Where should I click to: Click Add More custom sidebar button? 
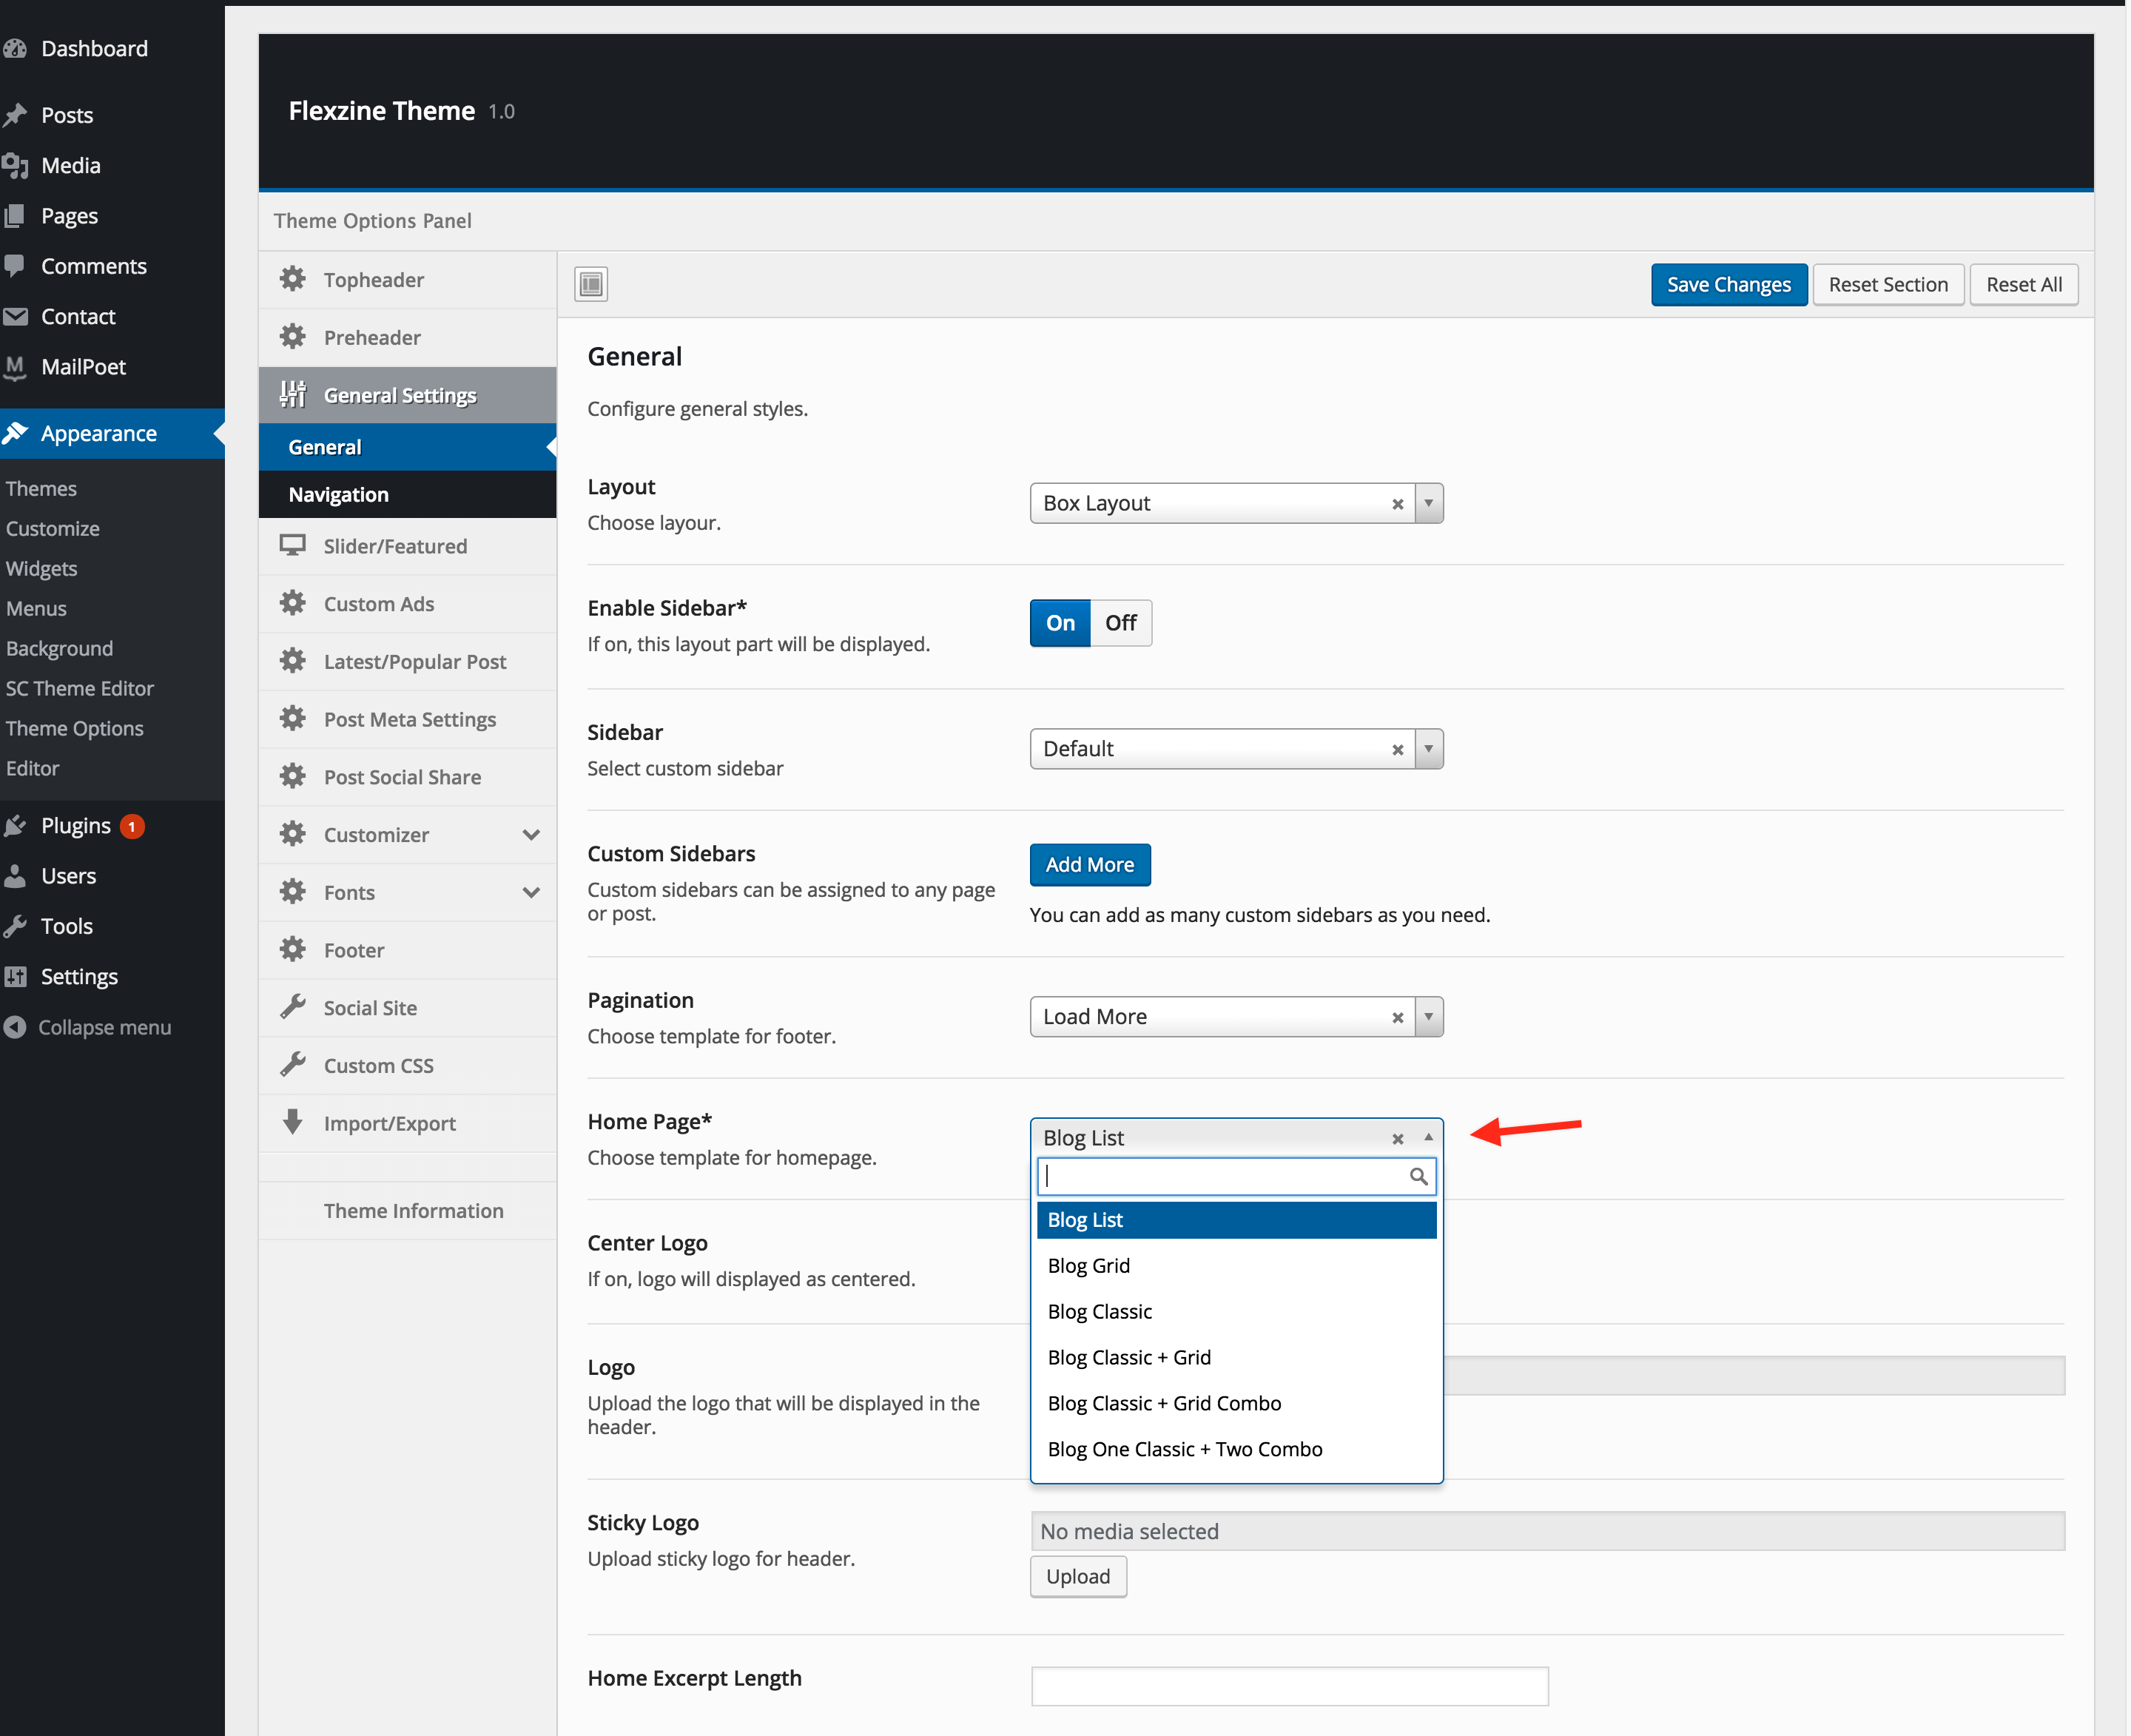1090,865
